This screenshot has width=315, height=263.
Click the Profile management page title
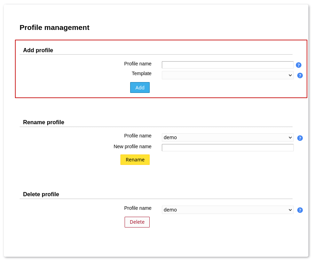coord(54,27)
